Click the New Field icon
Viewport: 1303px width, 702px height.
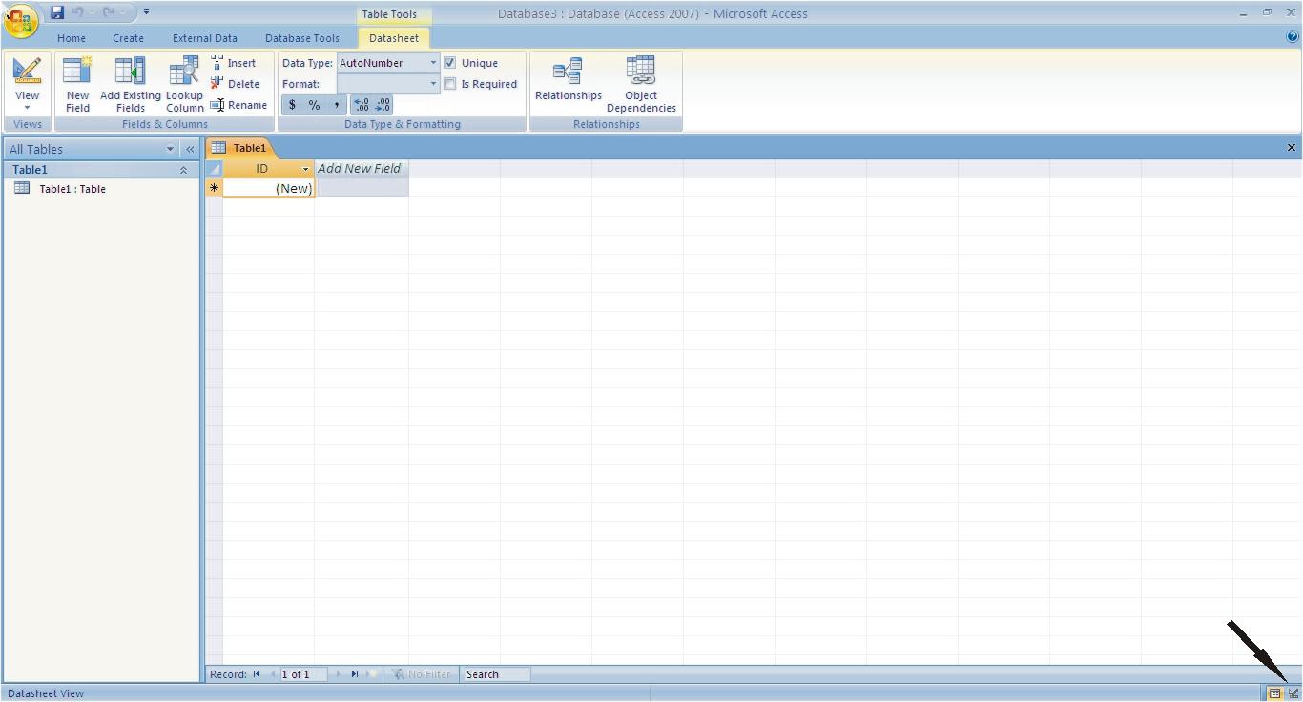[x=77, y=72]
